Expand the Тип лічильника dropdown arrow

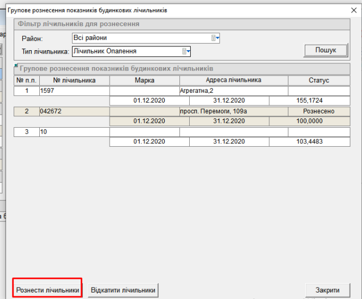[x=186, y=51]
